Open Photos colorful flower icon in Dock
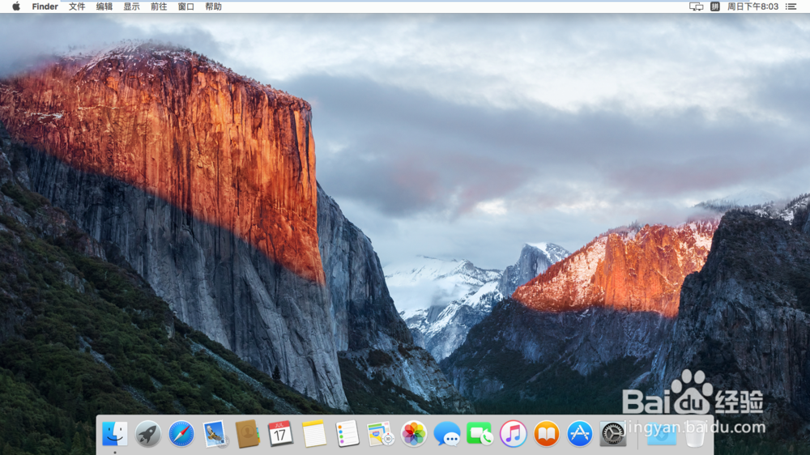Screen dimensions: 810x455 tap(414, 433)
